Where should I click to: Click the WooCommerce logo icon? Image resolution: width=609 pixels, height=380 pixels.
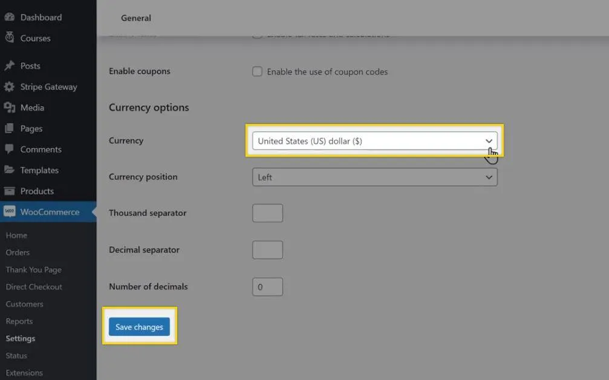pos(10,212)
